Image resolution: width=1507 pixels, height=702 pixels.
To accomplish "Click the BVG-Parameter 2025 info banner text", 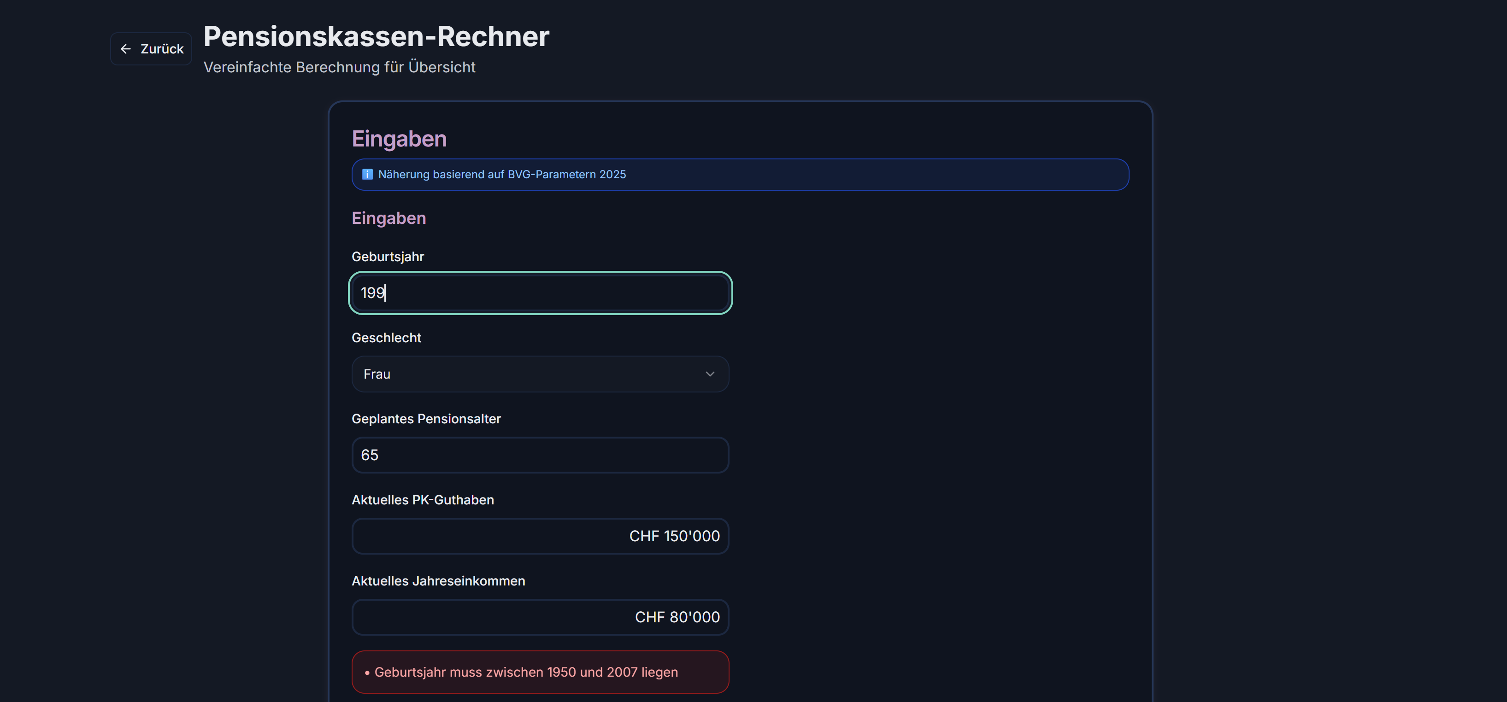I will [x=501, y=174].
